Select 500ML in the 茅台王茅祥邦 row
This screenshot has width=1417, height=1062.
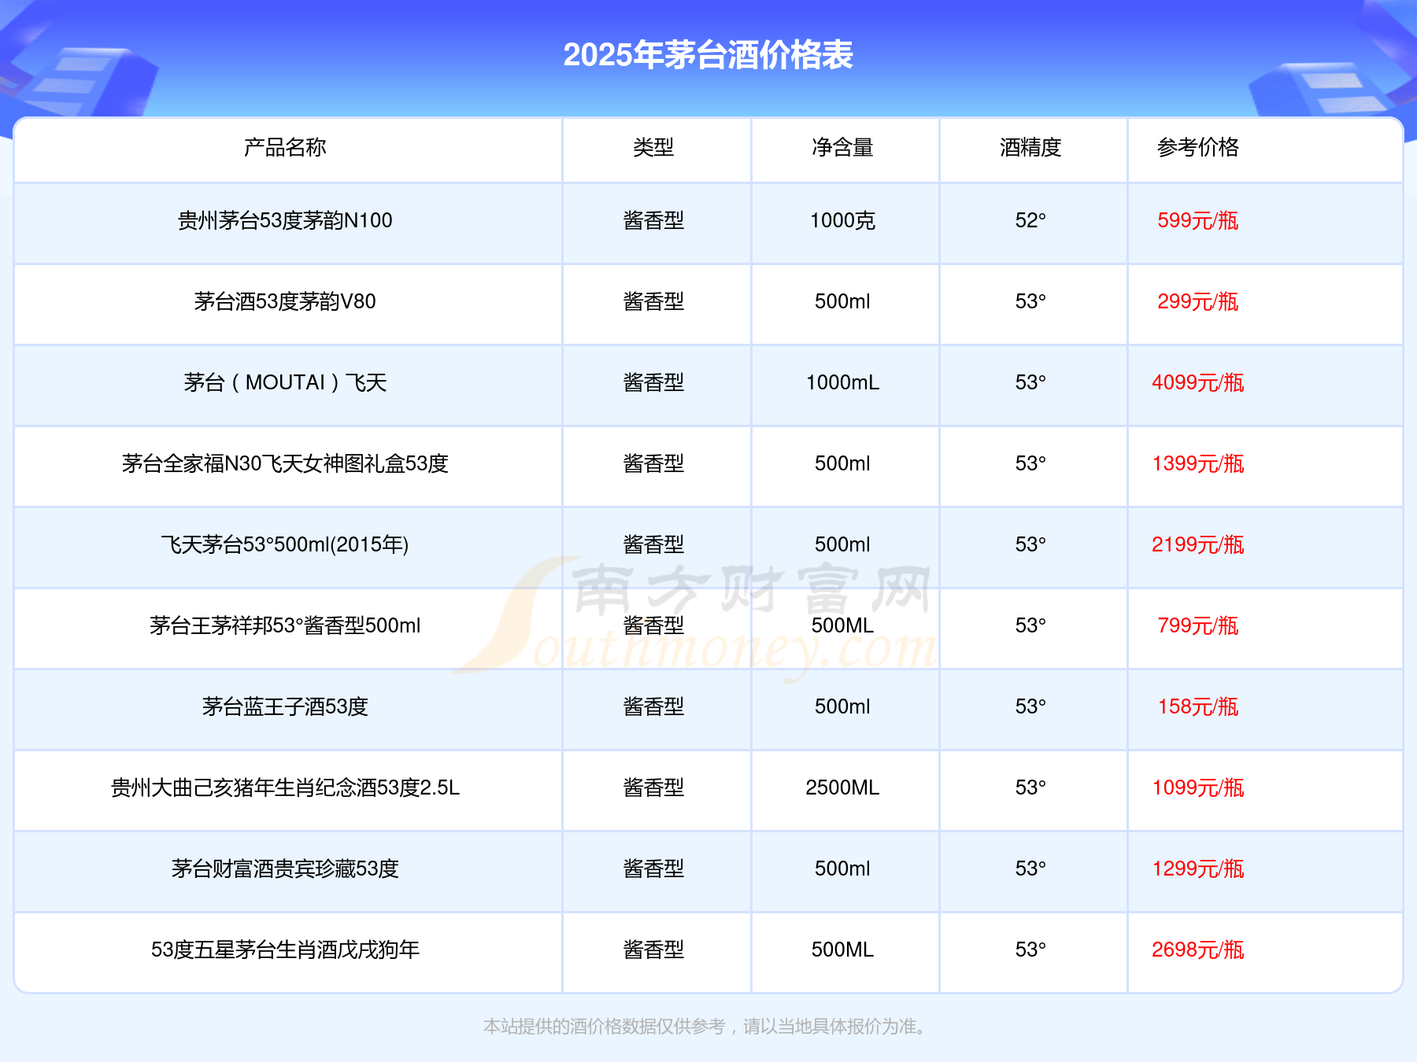pyautogui.click(x=842, y=625)
